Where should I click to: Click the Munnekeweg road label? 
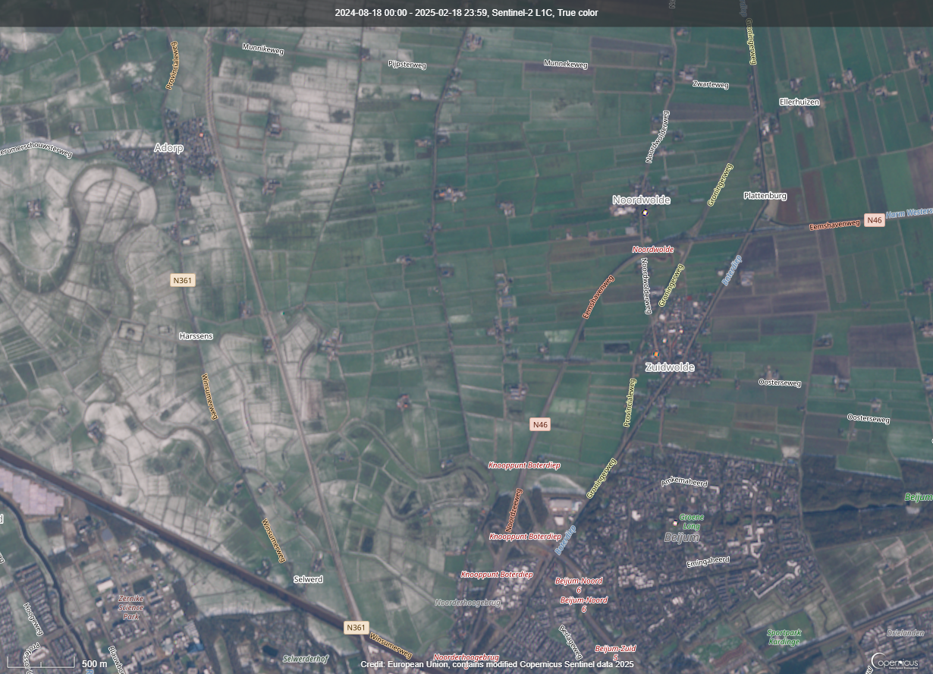point(566,65)
